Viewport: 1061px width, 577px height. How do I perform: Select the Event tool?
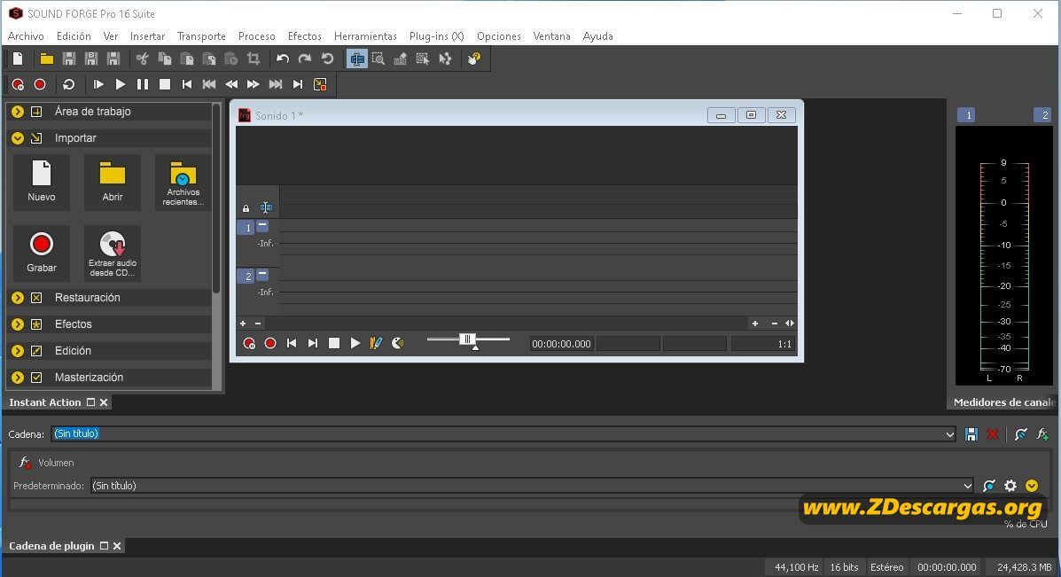pyautogui.click(x=423, y=58)
